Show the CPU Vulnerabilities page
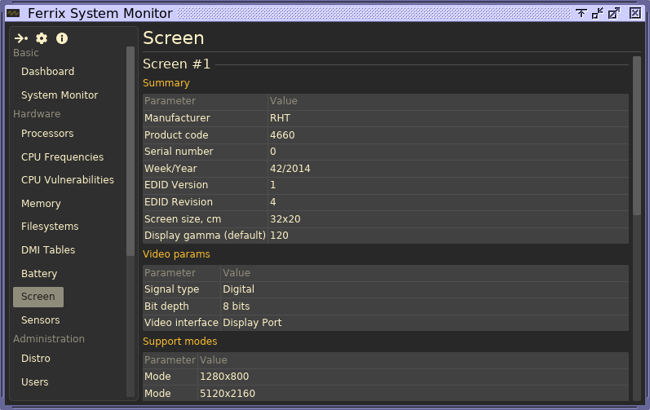 pos(68,180)
